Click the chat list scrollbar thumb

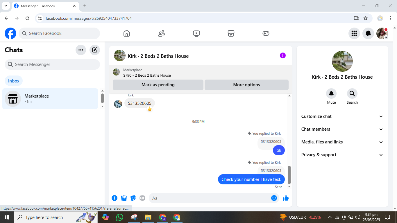[102, 98]
